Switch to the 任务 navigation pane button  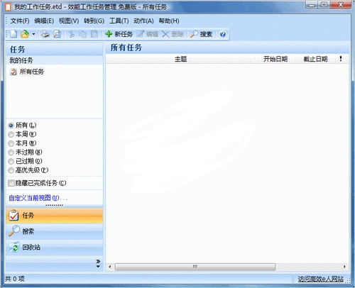tap(54, 216)
